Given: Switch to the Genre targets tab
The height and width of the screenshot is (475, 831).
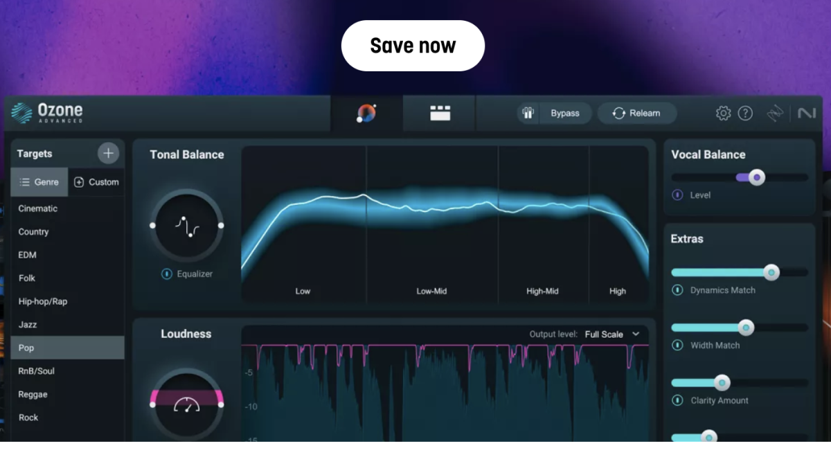Looking at the screenshot, I should 39,182.
